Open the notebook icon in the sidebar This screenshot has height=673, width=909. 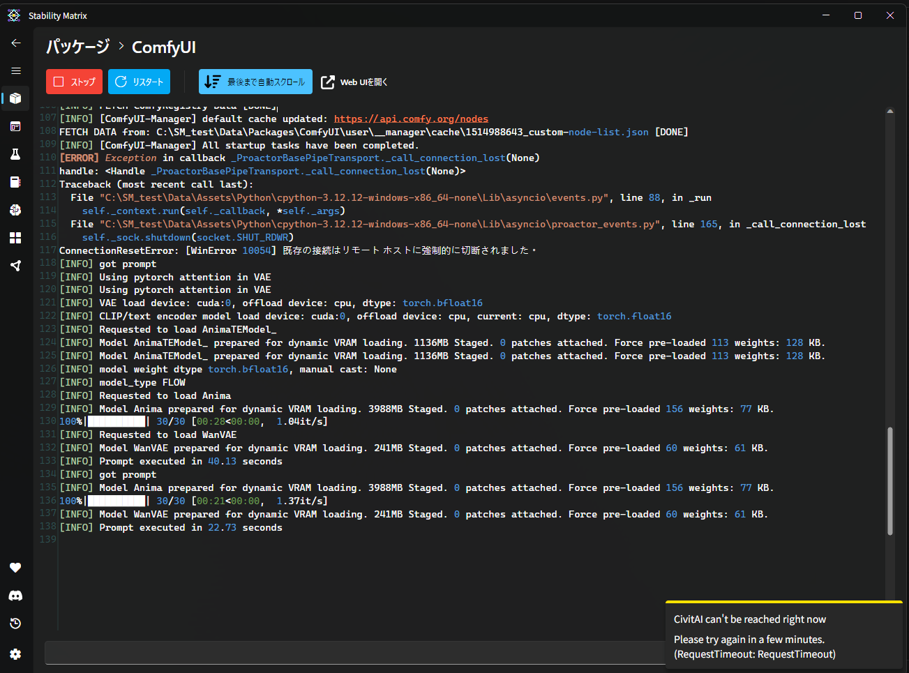coord(15,182)
